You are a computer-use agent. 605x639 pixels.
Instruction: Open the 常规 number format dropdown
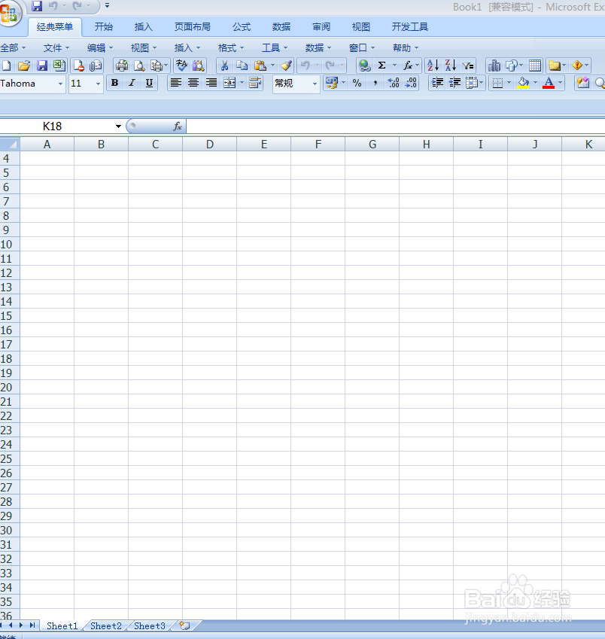point(315,84)
